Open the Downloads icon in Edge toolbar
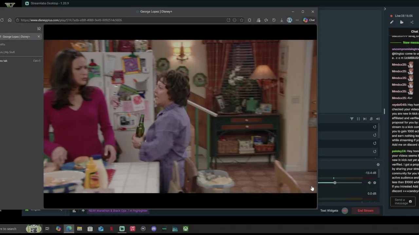Screen dimensions: 419x235 coord(282,20)
